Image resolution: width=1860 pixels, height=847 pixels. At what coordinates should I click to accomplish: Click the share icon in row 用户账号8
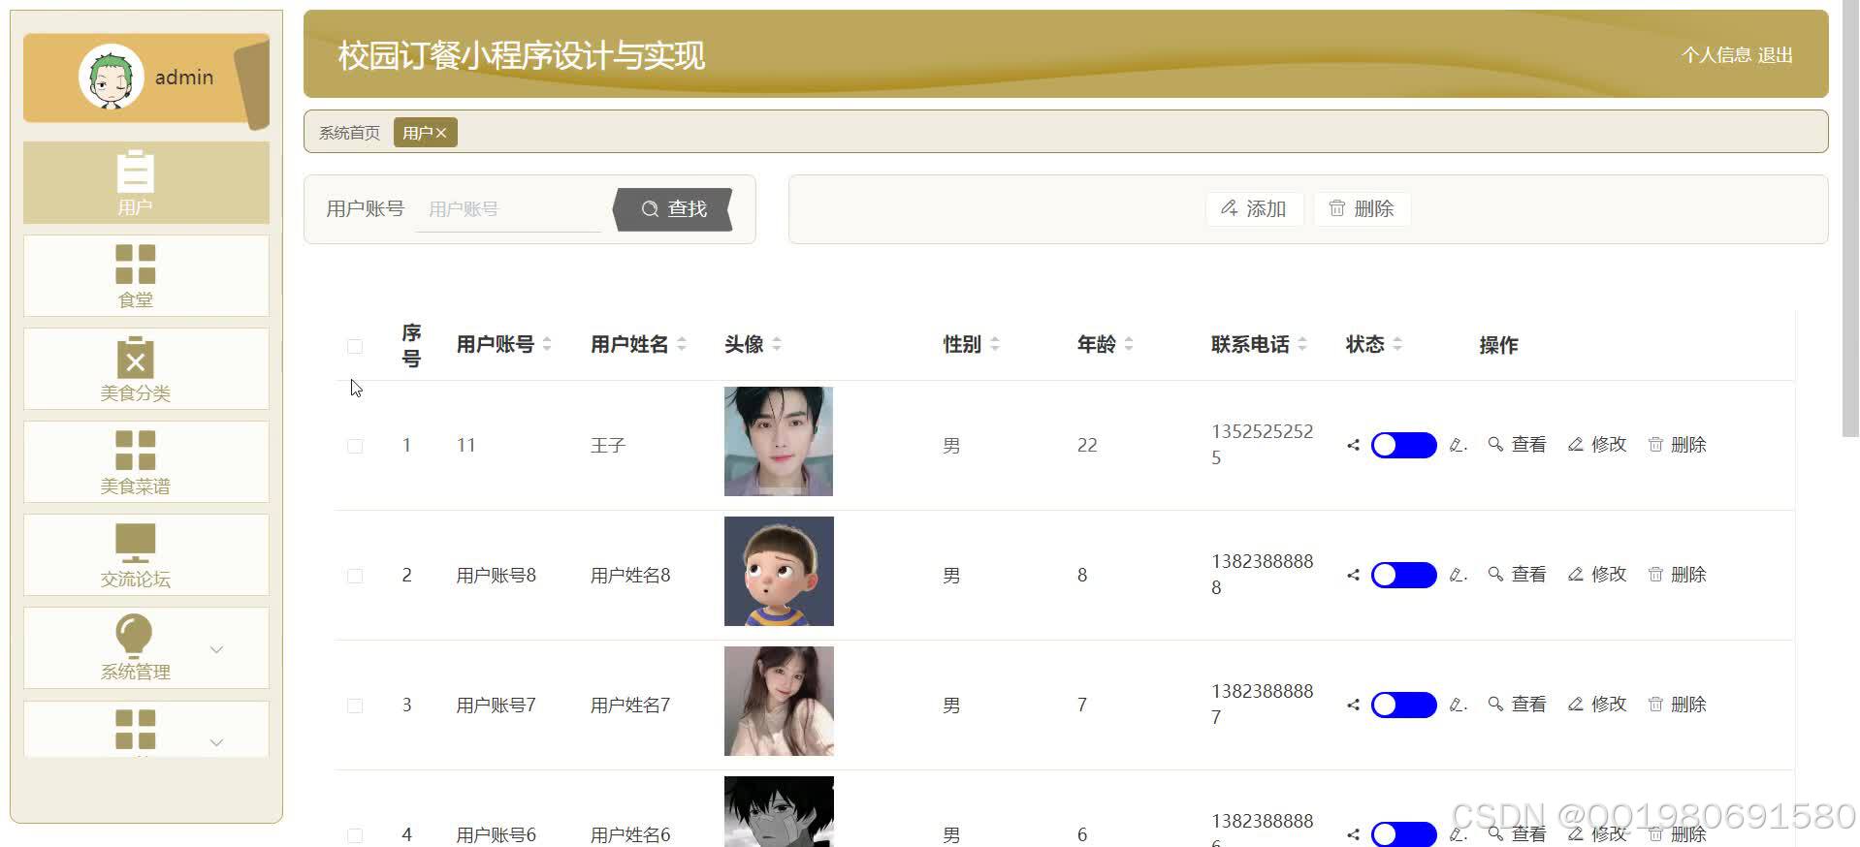pyautogui.click(x=1353, y=575)
